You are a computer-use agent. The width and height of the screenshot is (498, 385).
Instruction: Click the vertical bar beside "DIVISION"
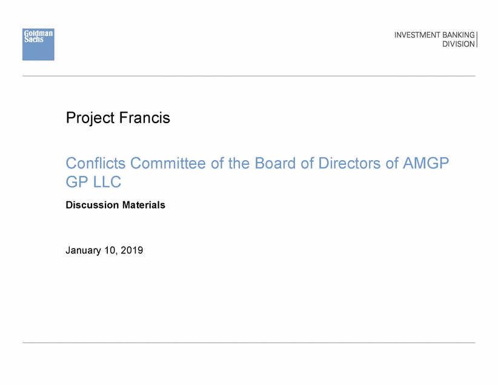pyautogui.click(x=477, y=39)
